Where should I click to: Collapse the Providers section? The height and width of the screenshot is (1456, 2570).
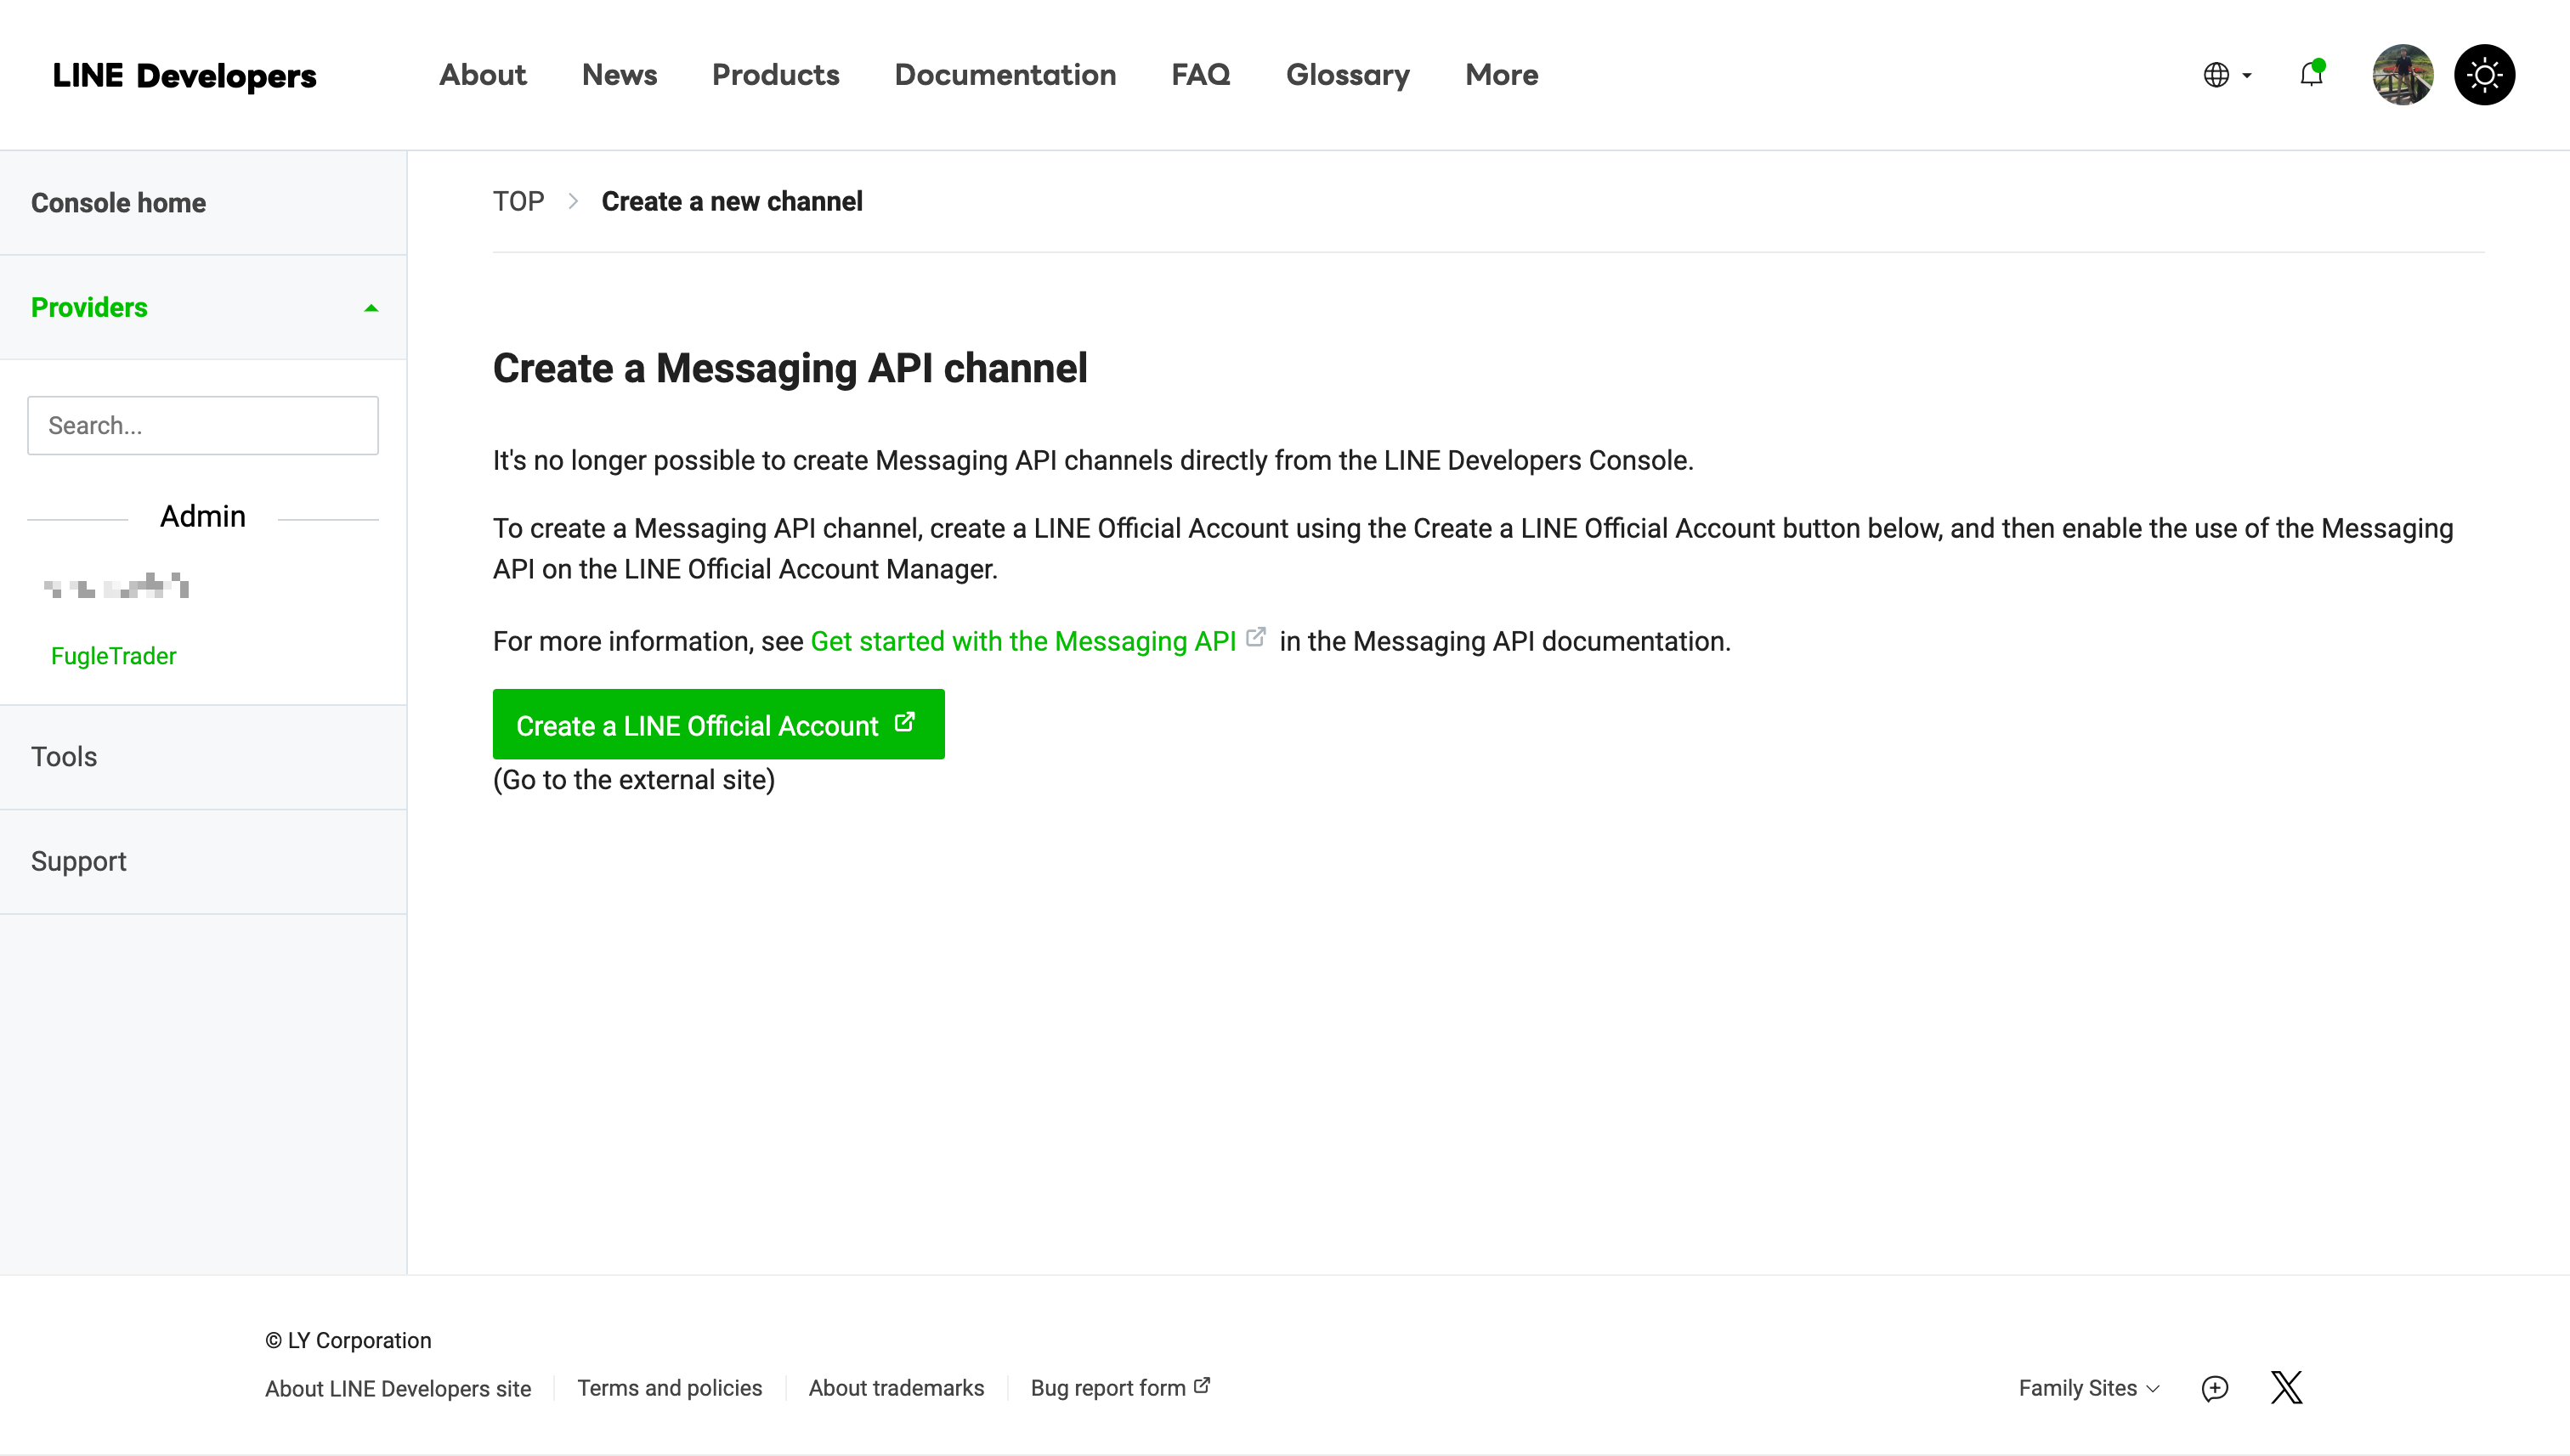[203, 307]
